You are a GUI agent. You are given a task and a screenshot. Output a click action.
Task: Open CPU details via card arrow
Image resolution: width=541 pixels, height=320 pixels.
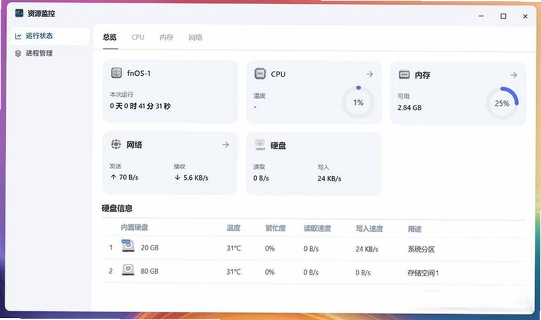(x=369, y=74)
